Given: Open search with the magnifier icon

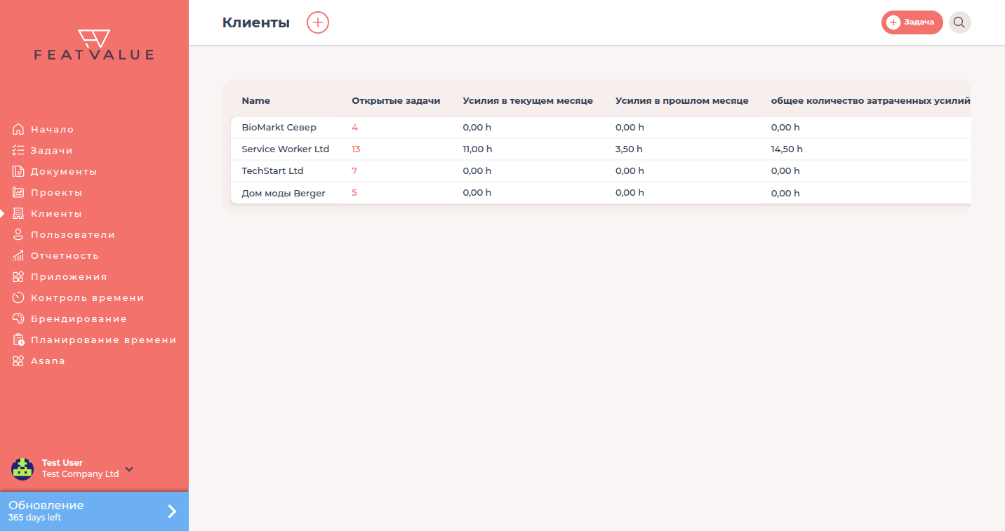Looking at the screenshot, I should click(x=959, y=22).
